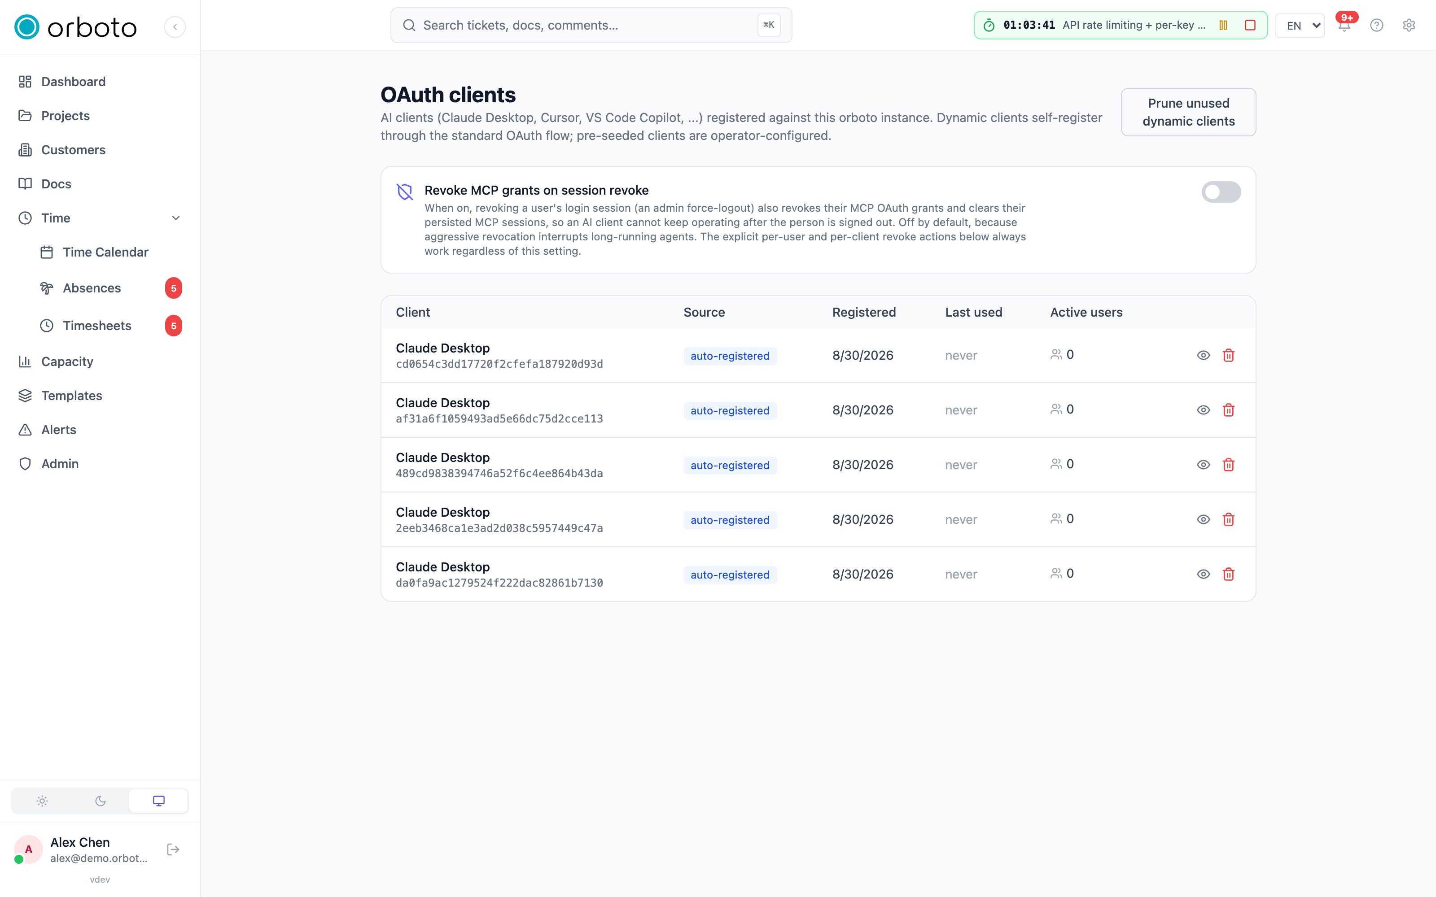Click client ID af31a6f1059493ad5e66dc75d2cce113
Viewport: 1436px width, 897px height.
tap(499, 419)
